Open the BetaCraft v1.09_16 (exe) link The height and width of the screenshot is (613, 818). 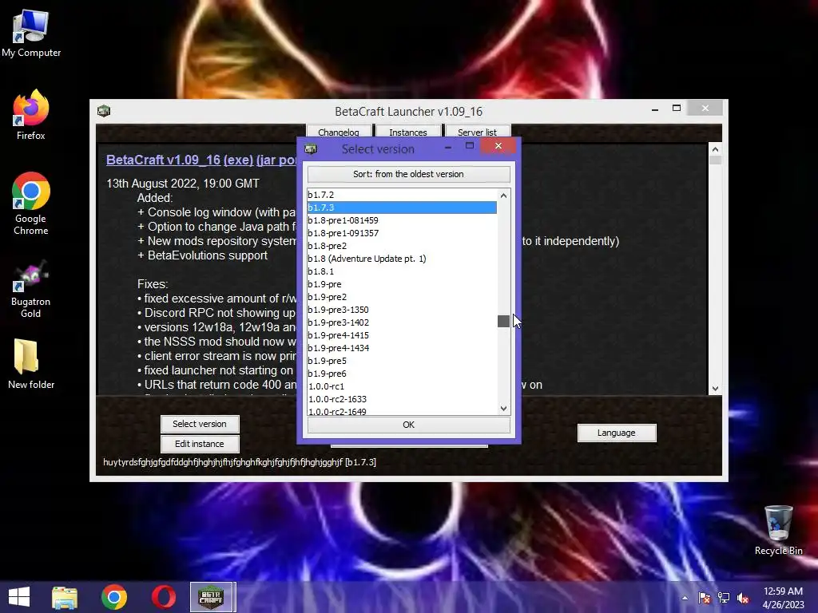click(x=180, y=160)
